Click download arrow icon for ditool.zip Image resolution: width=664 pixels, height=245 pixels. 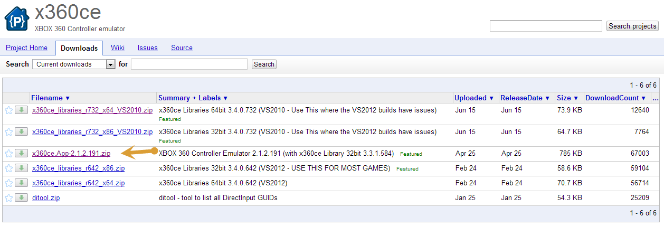22,198
